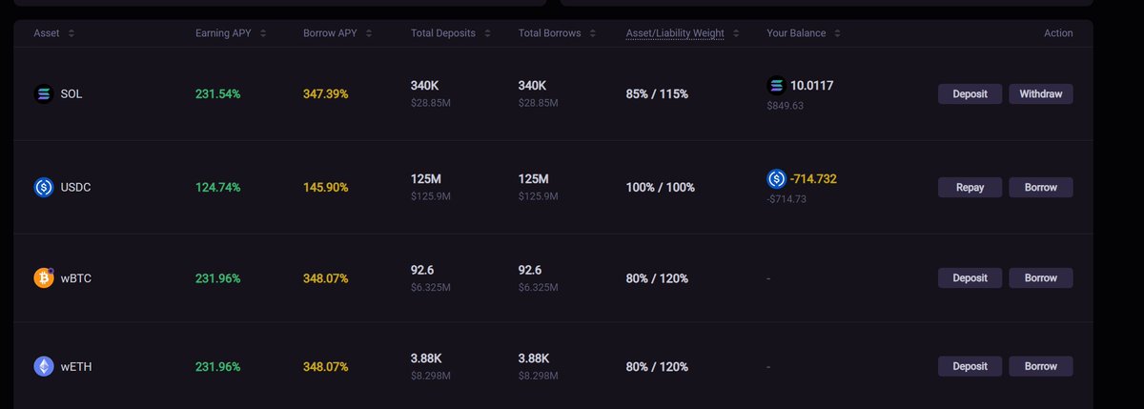Click the SOL token icon in the Asset column
Viewport: 1144px width, 409px height.
(44, 94)
